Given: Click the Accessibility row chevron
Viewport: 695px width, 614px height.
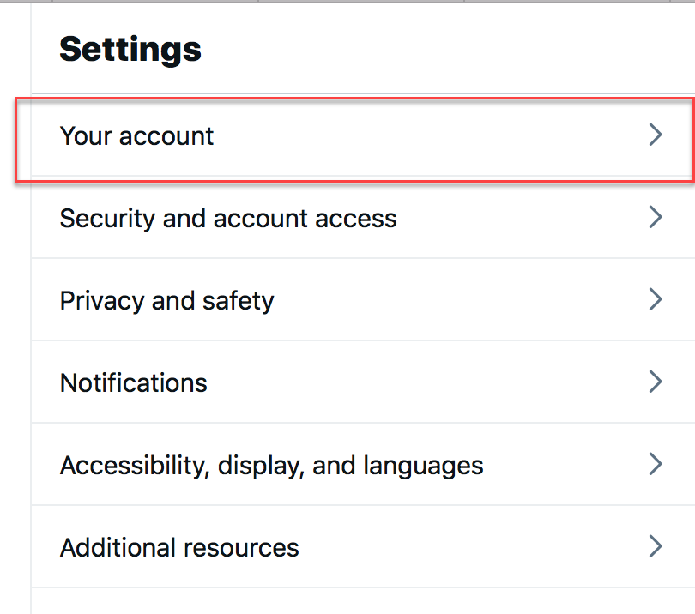Looking at the screenshot, I should 656,464.
